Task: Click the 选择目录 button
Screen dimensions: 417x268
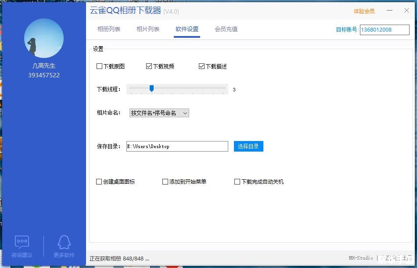Action: coord(248,146)
